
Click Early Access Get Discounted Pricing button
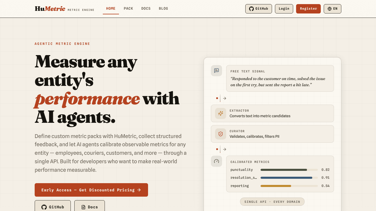[91, 190]
